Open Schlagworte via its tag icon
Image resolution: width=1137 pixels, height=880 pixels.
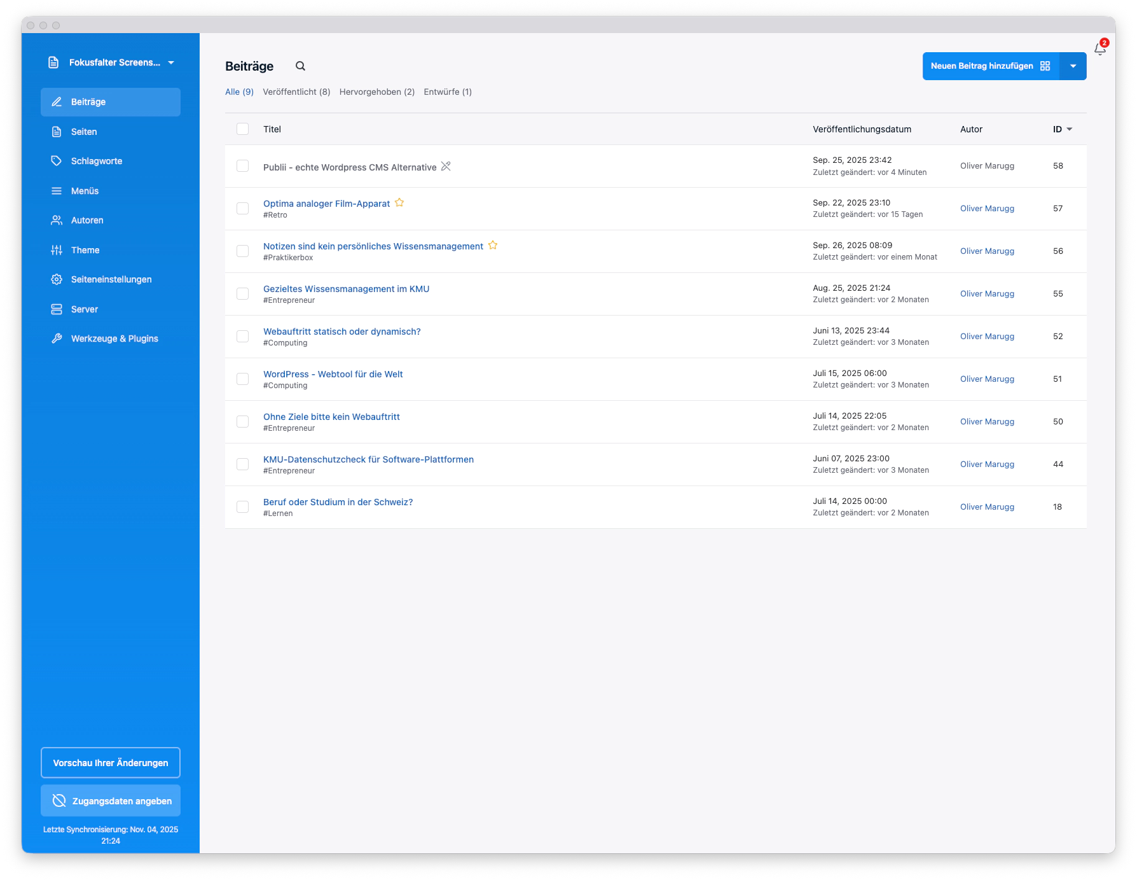pyautogui.click(x=57, y=161)
